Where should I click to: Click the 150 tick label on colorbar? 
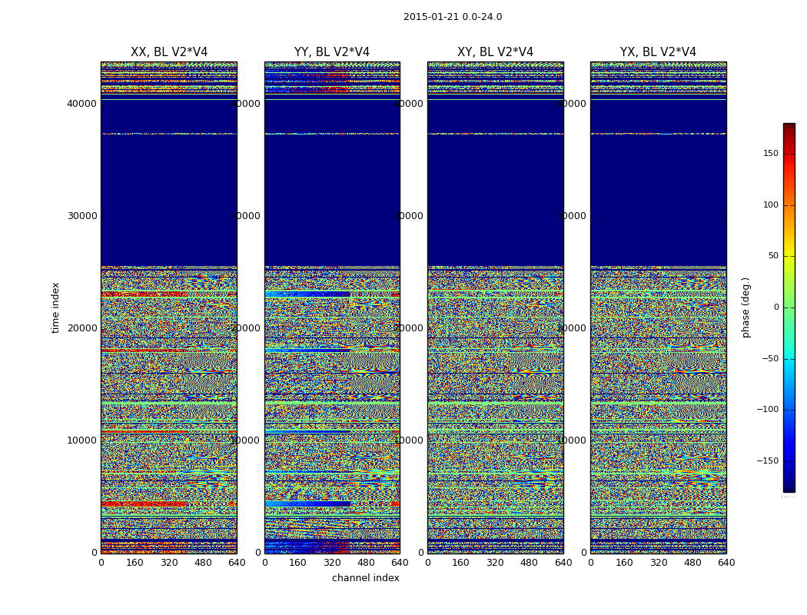point(770,153)
